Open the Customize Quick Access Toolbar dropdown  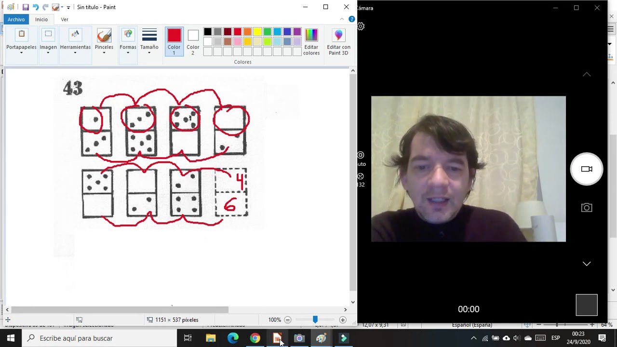click(x=68, y=8)
